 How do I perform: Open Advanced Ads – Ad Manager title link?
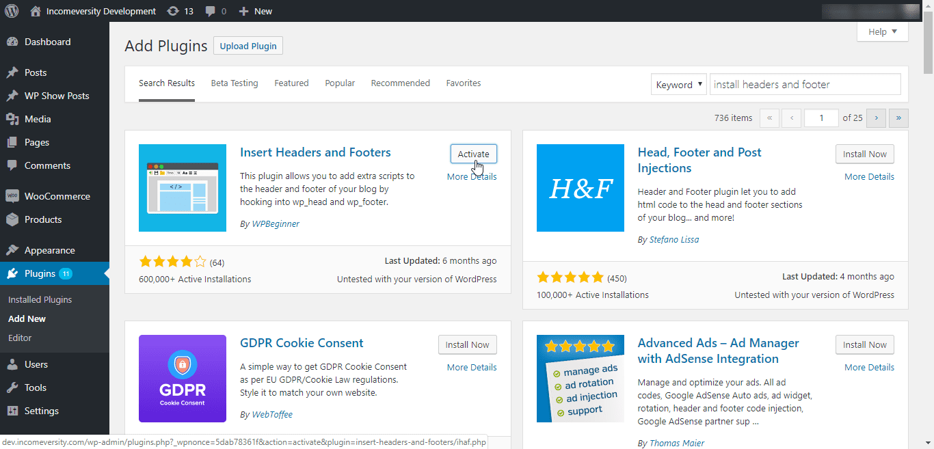[719, 351]
